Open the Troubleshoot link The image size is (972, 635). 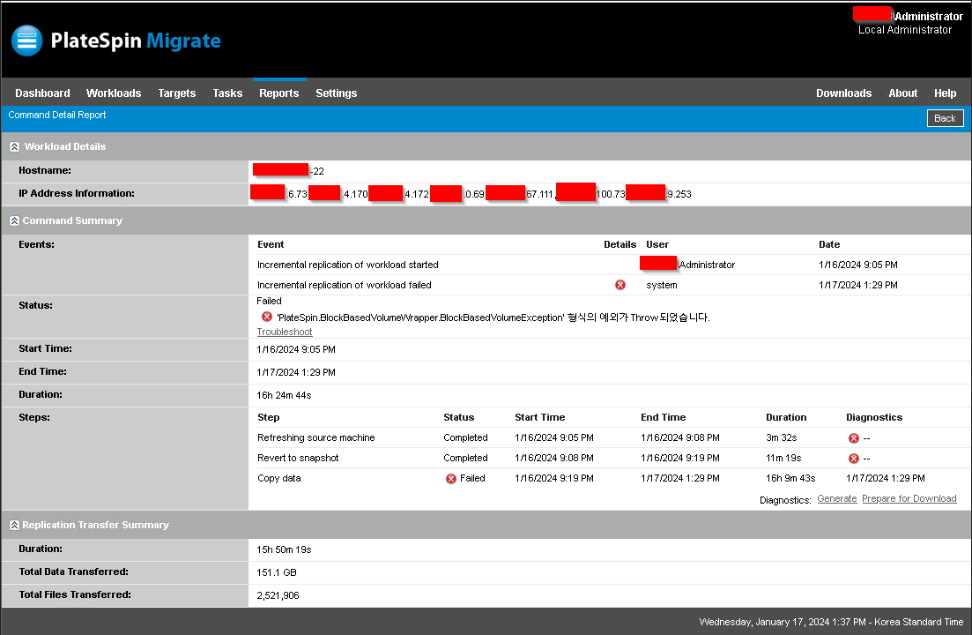tap(285, 332)
